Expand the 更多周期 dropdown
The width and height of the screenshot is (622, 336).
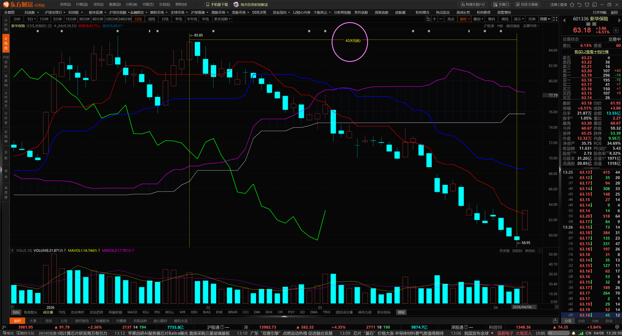pos(221,19)
